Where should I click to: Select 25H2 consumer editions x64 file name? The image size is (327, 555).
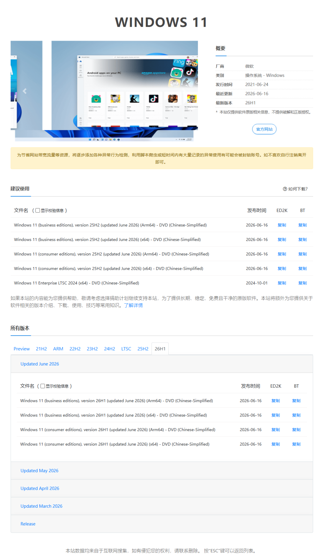tap(108, 269)
